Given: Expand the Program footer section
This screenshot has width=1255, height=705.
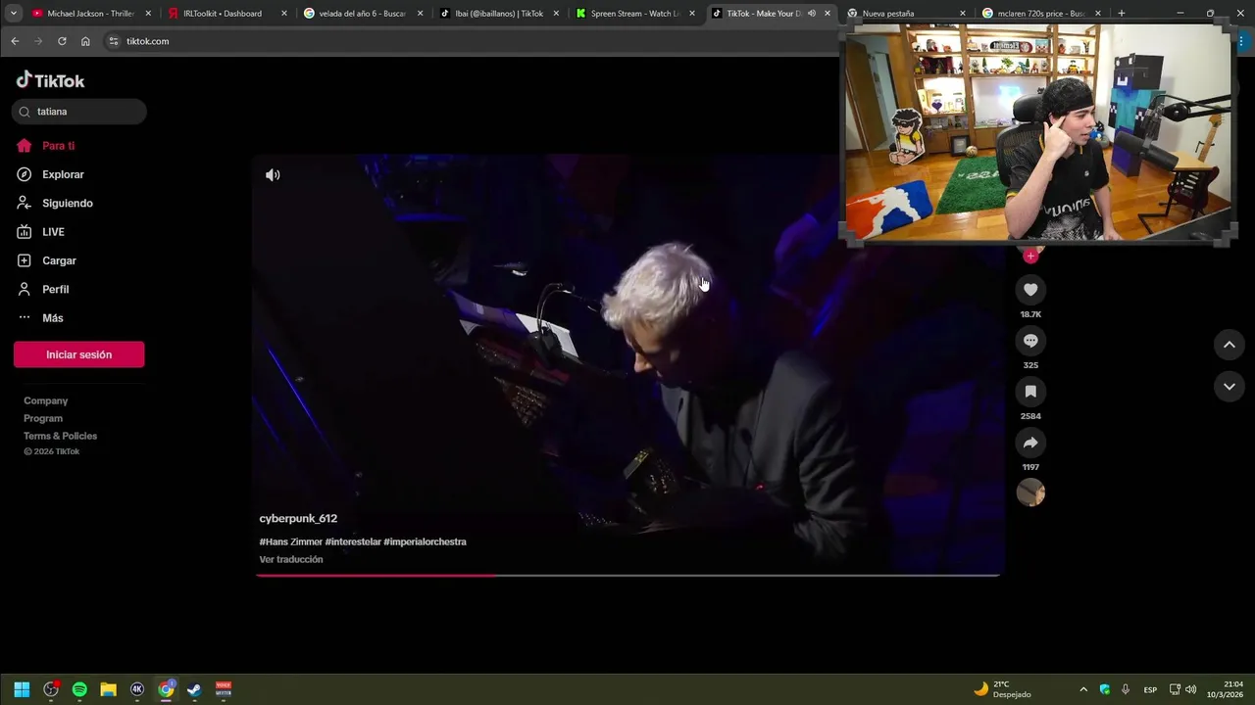Looking at the screenshot, I should [43, 418].
